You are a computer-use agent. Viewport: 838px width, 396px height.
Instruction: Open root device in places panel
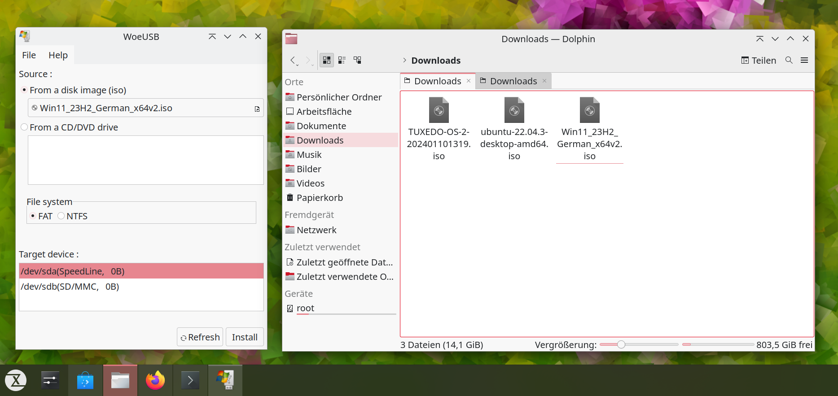pos(341,308)
